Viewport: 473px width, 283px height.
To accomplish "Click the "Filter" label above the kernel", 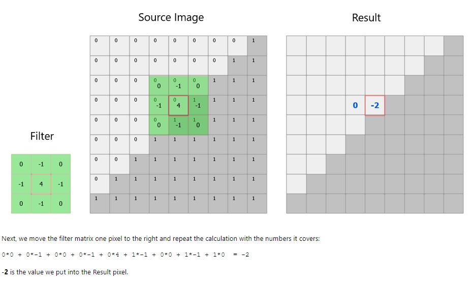I will click(42, 136).
